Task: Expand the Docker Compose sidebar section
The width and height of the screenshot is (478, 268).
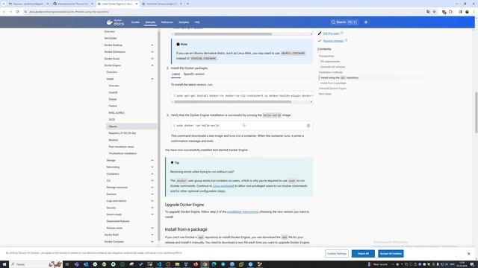Action: [152, 241]
